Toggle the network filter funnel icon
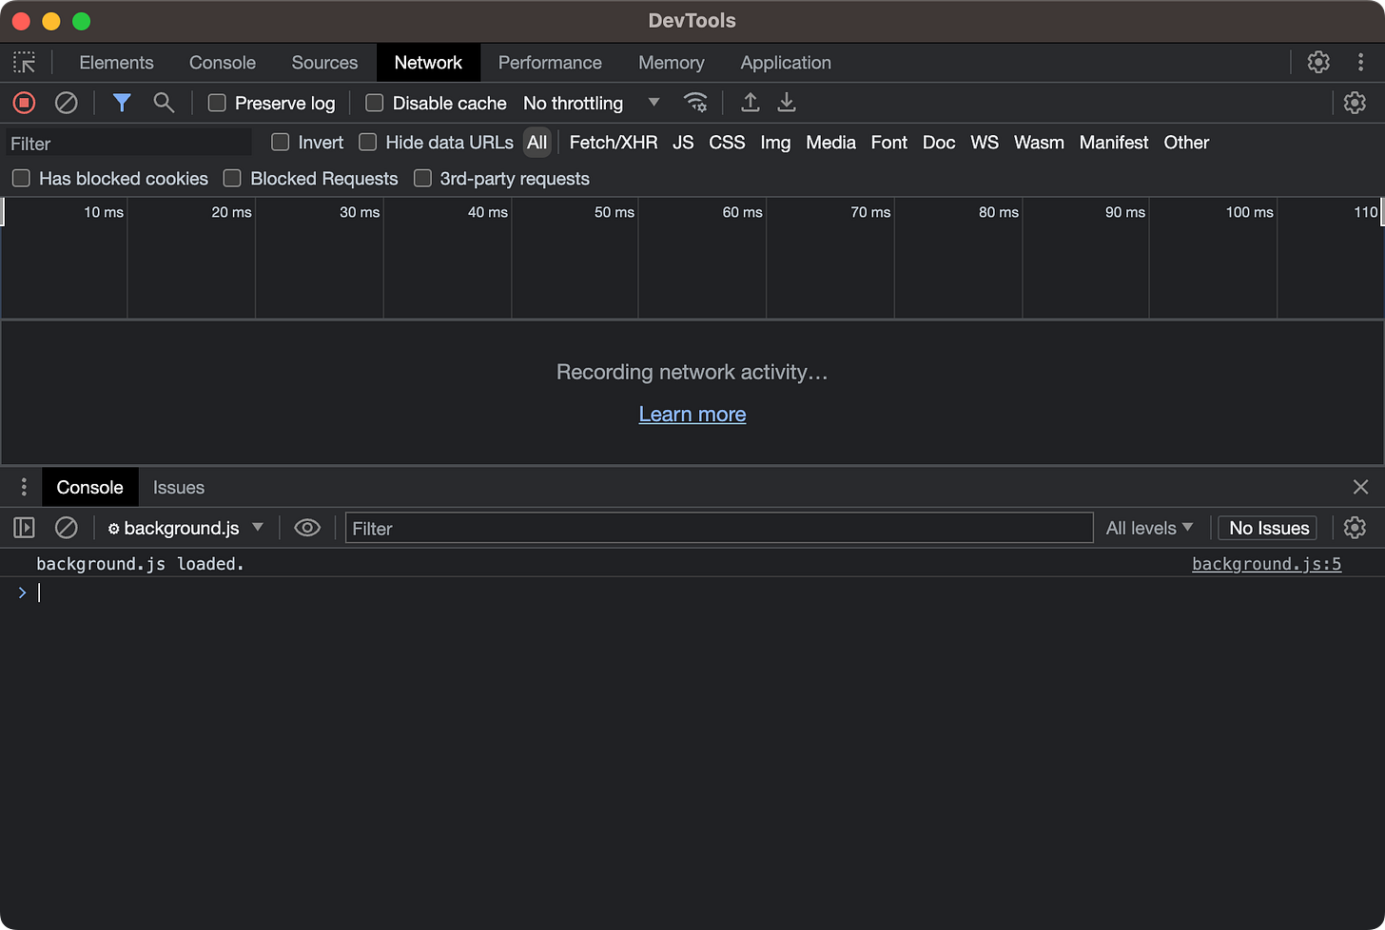 [122, 103]
